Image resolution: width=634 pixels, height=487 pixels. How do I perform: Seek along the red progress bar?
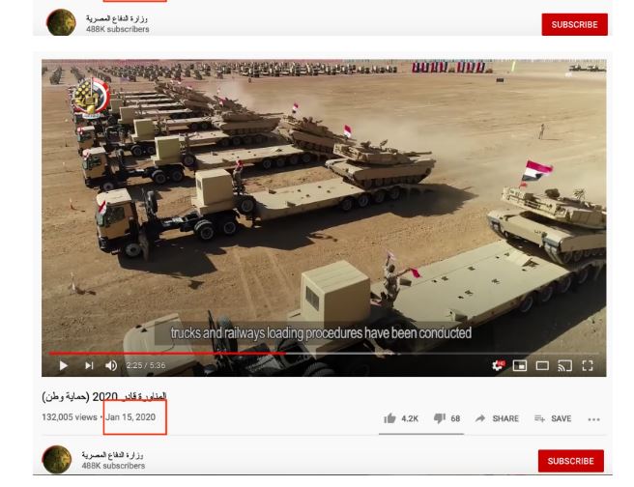(x=324, y=354)
